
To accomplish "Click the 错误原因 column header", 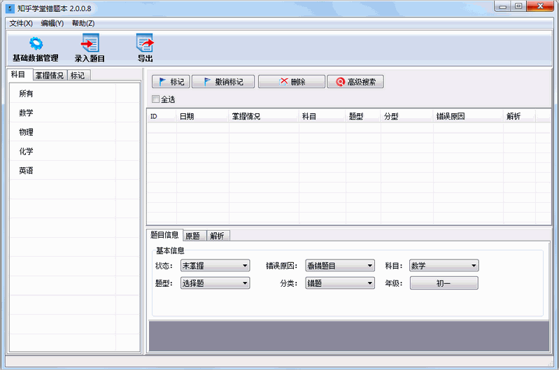I will (468, 116).
